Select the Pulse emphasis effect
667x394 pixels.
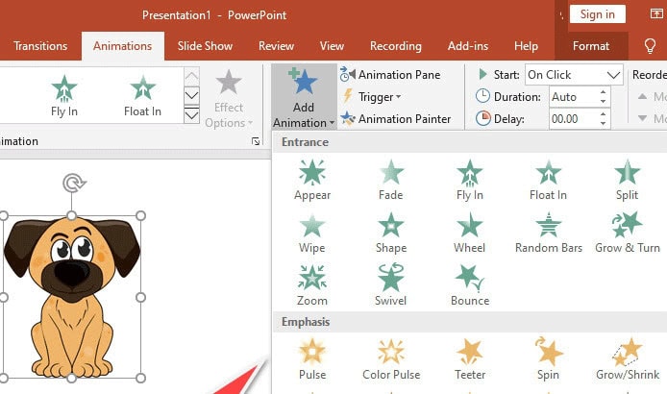click(x=312, y=359)
